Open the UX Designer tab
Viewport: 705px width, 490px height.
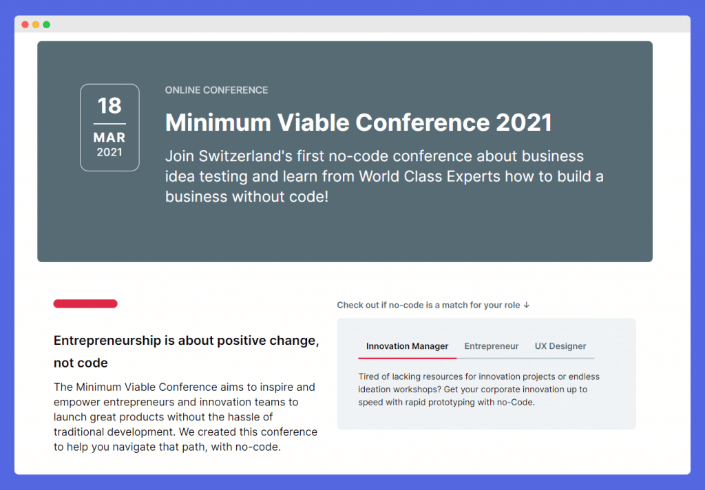click(x=560, y=346)
